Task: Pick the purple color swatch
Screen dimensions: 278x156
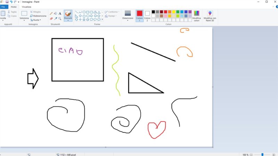Action: [x=190, y=12]
